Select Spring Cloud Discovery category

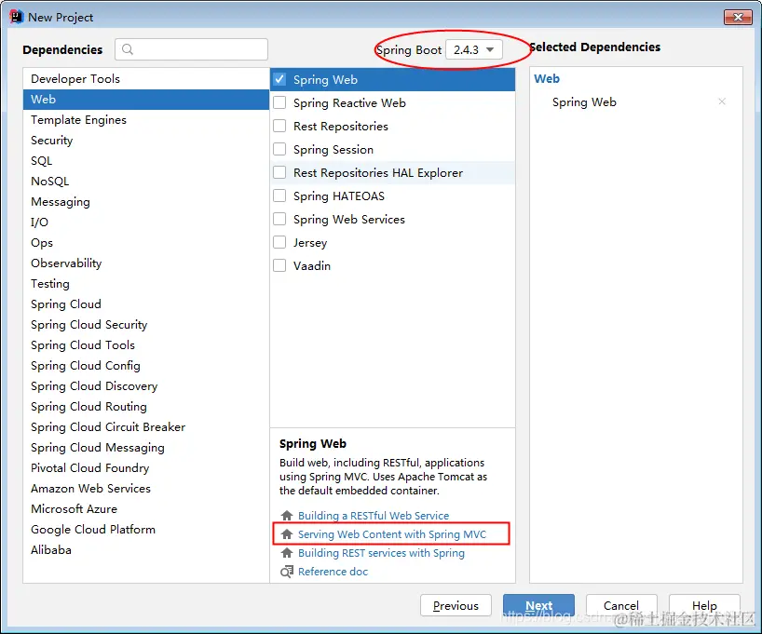tap(146, 385)
